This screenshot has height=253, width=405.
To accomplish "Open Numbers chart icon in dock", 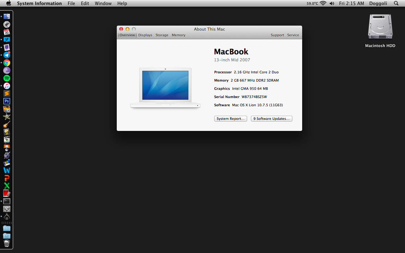I will pos(7,163).
